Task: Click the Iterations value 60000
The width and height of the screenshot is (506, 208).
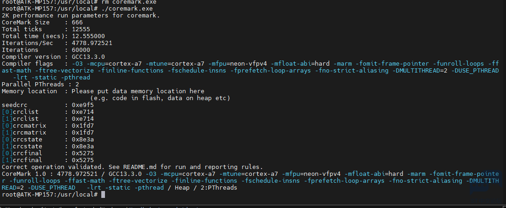Action: click(81, 50)
